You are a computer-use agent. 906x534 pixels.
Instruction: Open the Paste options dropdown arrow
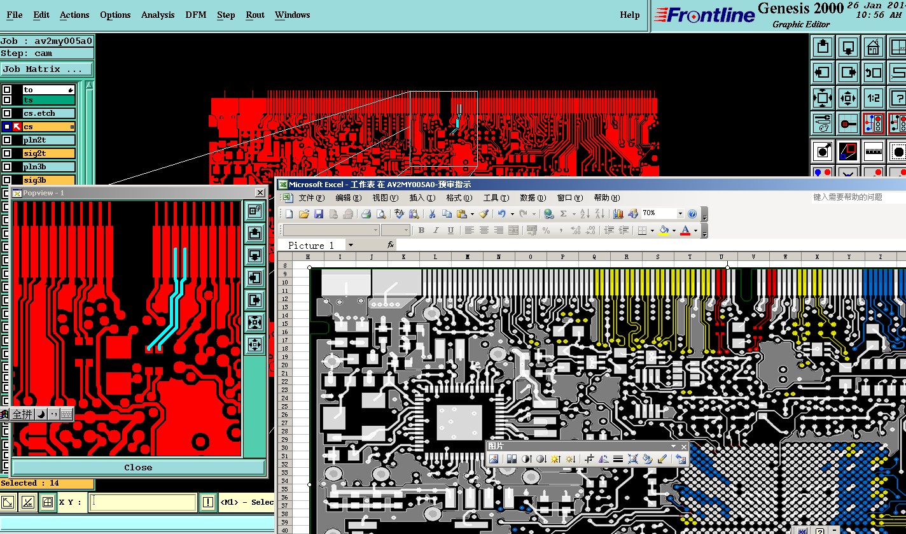tap(472, 214)
